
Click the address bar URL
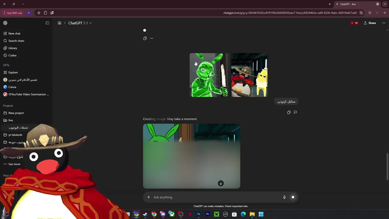tap(290, 13)
